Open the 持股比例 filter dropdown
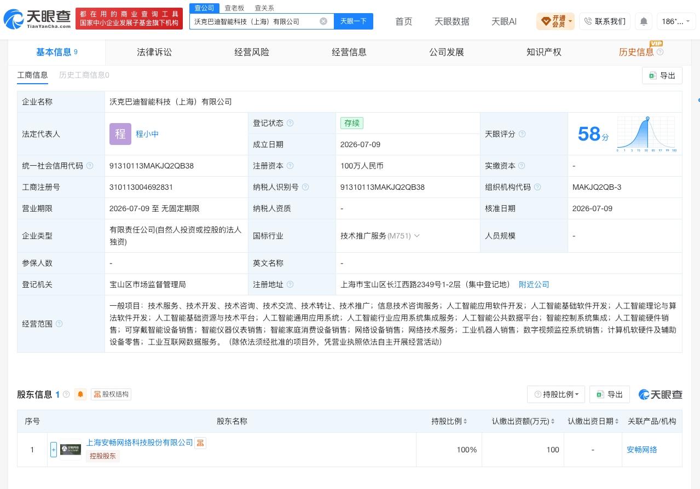This screenshot has width=700, height=489. click(x=556, y=394)
